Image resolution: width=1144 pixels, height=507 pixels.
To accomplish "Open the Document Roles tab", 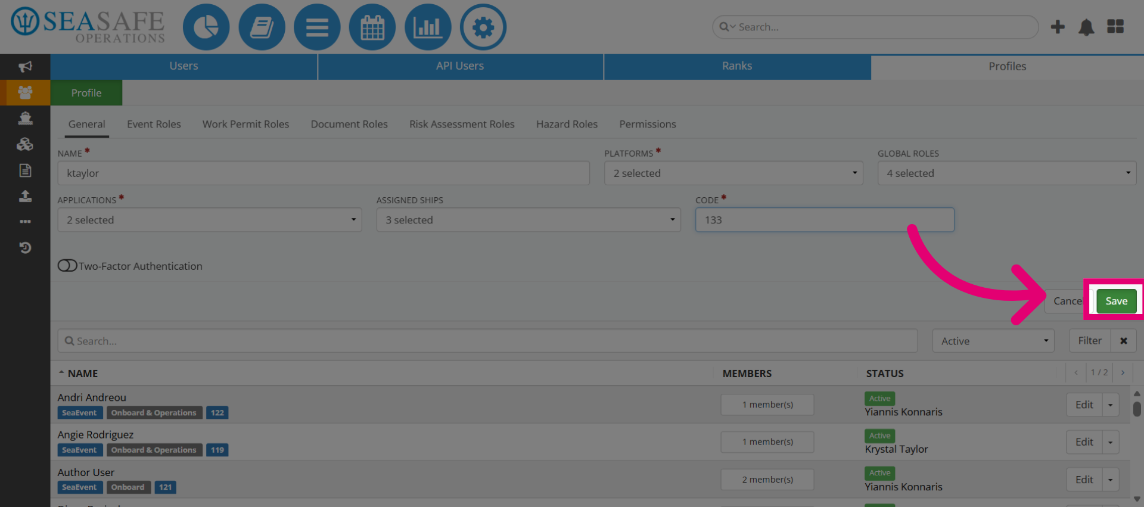I will pyautogui.click(x=349, y=124).
